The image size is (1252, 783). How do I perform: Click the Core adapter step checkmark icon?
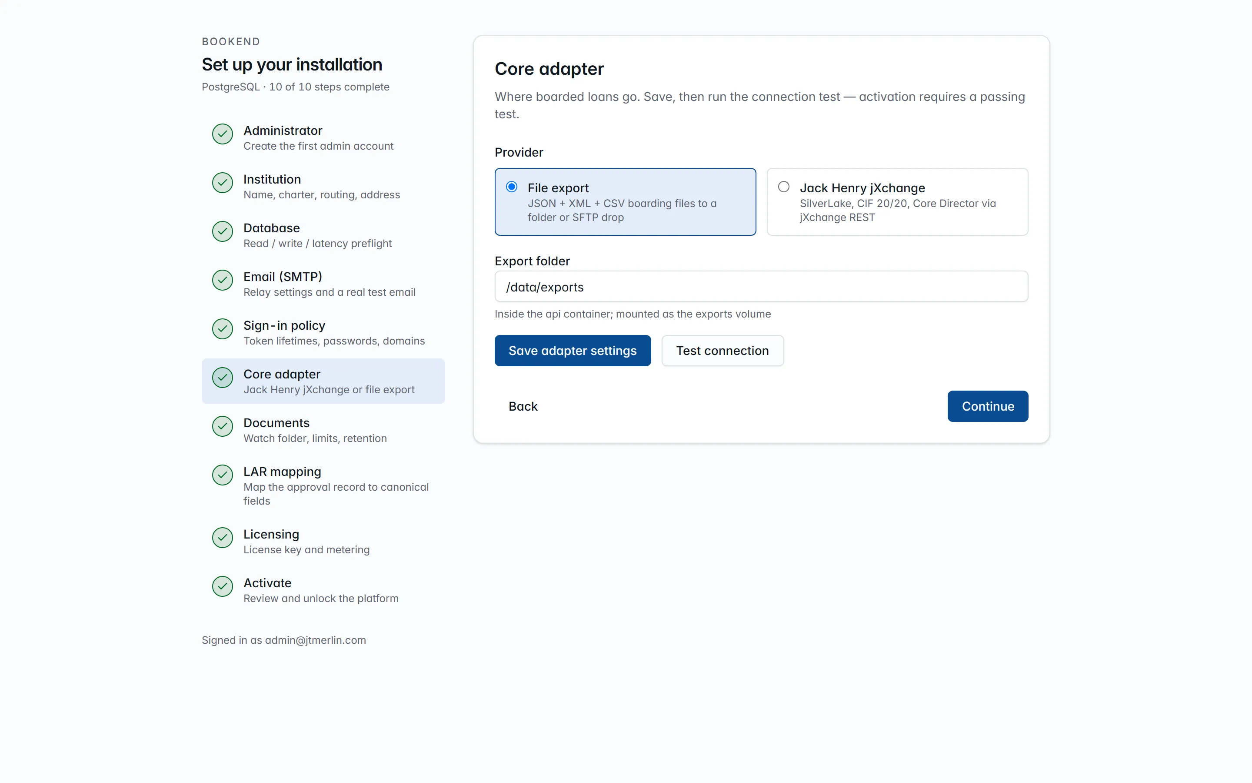(223, 378)
